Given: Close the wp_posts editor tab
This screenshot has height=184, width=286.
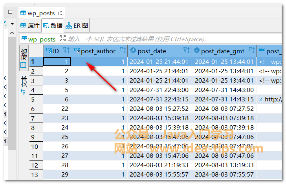Looking at the screenshot, I should 60,13.
